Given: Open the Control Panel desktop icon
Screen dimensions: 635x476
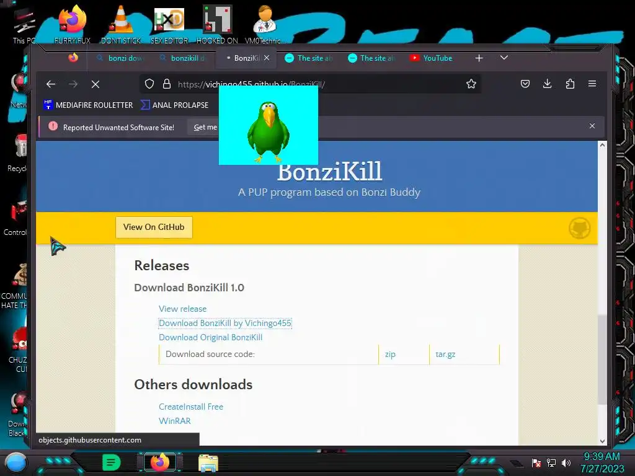Looking at the screenshot, I should coord(17,218).
